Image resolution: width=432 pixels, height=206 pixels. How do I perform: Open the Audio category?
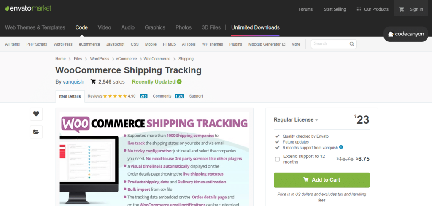pos(128,27)
